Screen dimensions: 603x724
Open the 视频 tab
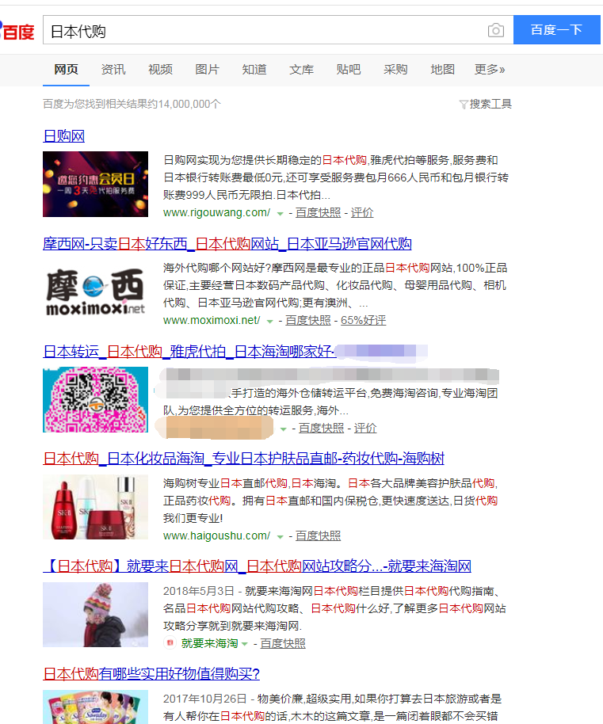(160, 70)
